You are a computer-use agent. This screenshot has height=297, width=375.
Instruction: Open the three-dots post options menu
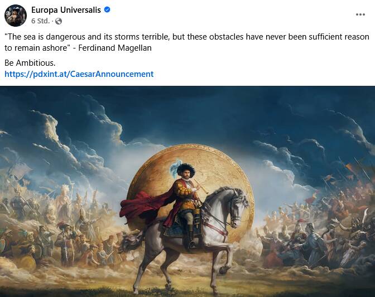pyautogui.click(x=360, y=14)
